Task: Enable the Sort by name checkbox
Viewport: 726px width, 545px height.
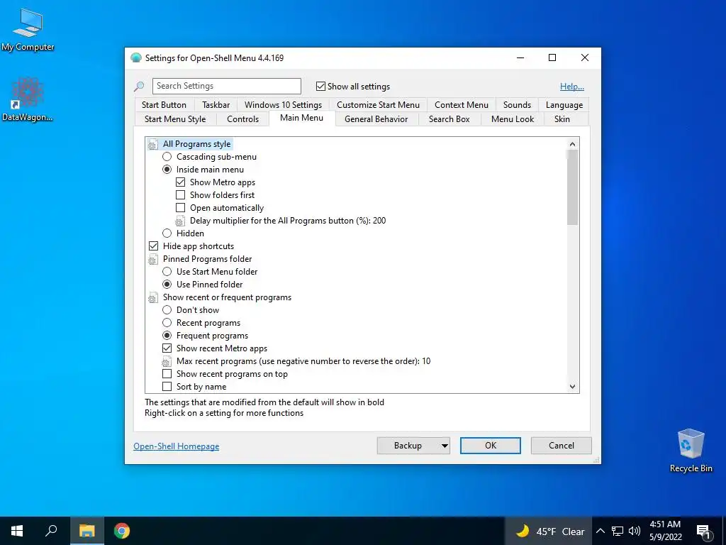Action: (x=167, y=387)
